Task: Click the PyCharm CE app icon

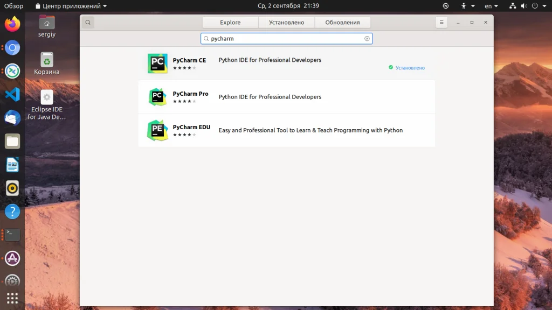Action: tap(157, 64)
